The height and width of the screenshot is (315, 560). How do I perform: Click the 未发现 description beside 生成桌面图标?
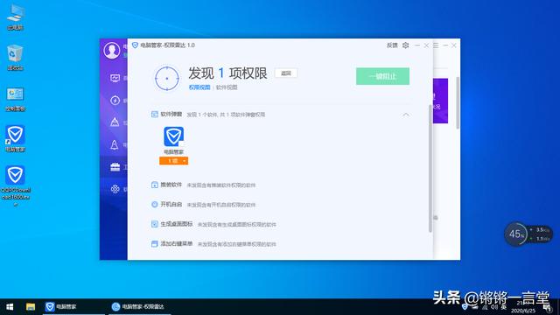click(x=237, y=225)
